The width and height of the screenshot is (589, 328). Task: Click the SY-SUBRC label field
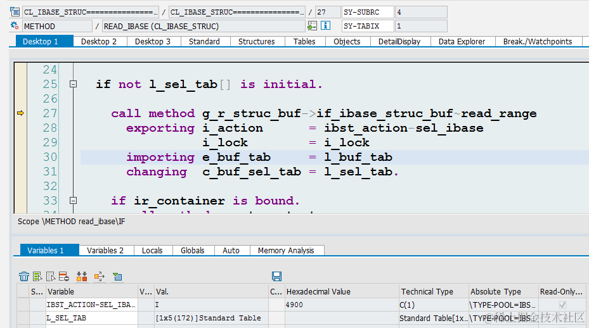367,12
